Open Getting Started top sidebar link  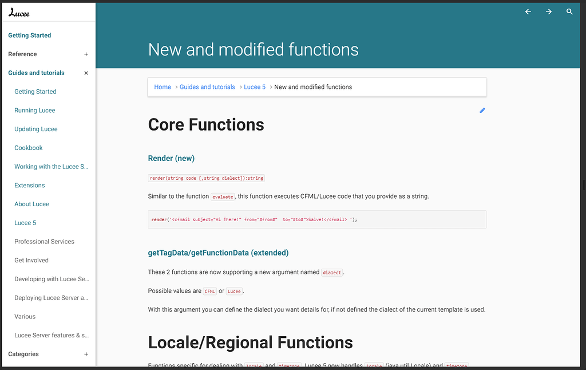point(30,35)
